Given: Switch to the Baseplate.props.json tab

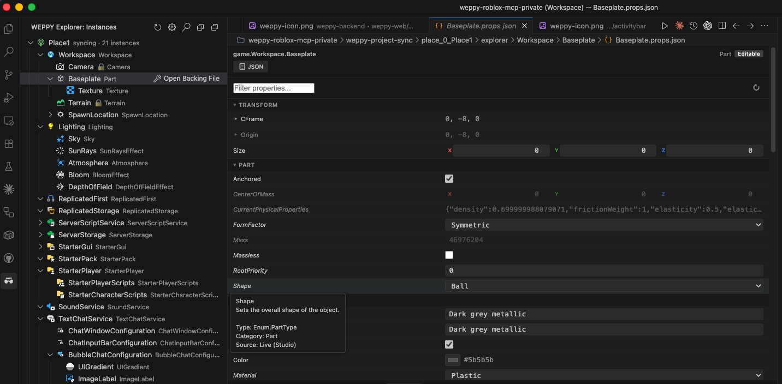Looking at the screenshot, I should click(x=481, y=25).
